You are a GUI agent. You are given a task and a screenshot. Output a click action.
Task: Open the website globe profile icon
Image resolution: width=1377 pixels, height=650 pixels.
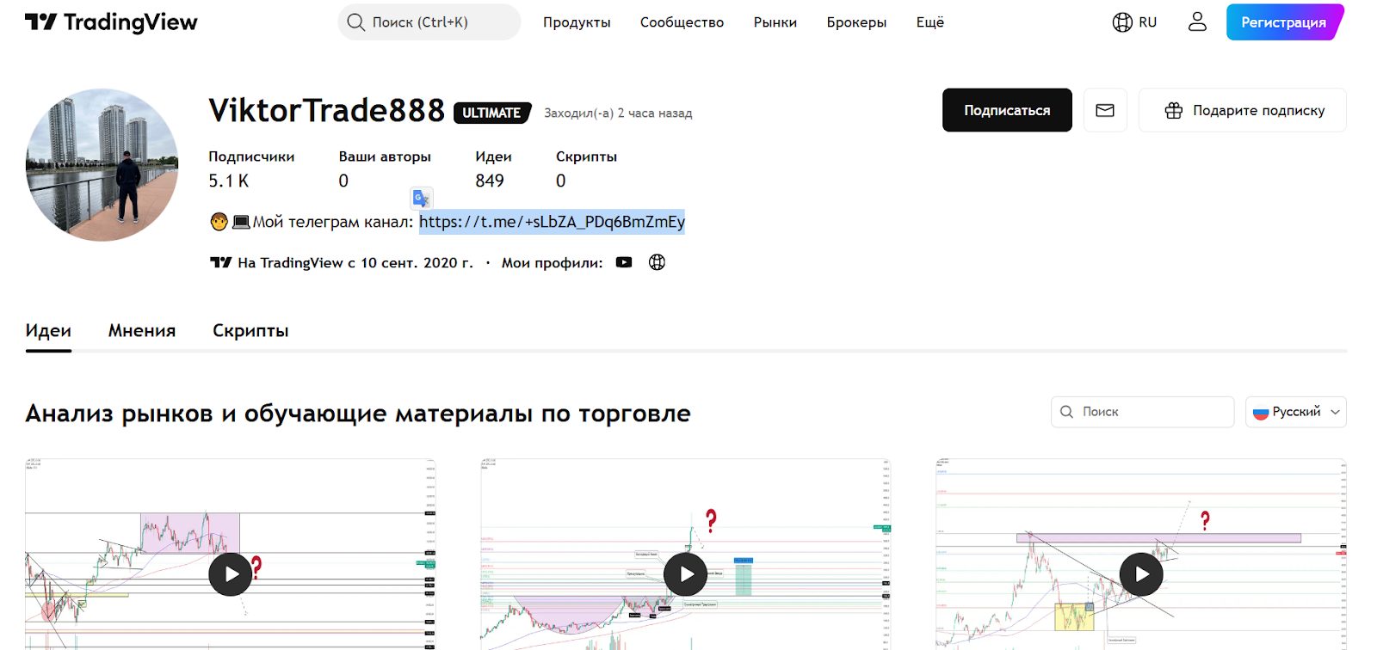pos(657,262)
